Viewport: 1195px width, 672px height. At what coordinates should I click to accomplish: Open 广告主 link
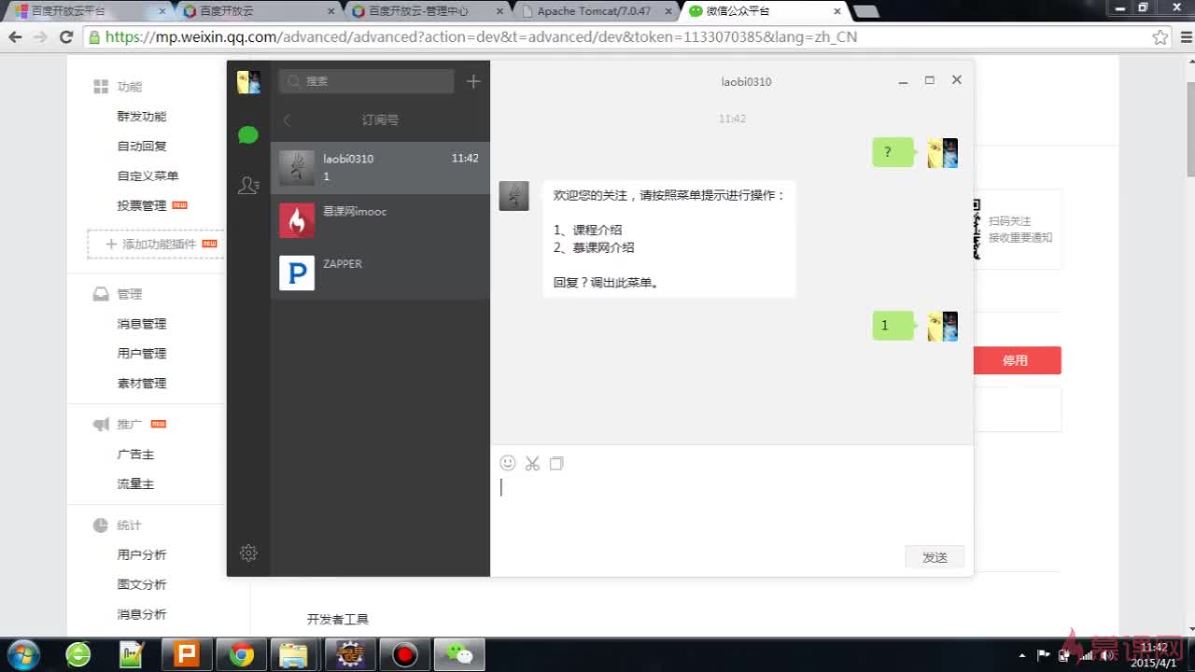135,455
